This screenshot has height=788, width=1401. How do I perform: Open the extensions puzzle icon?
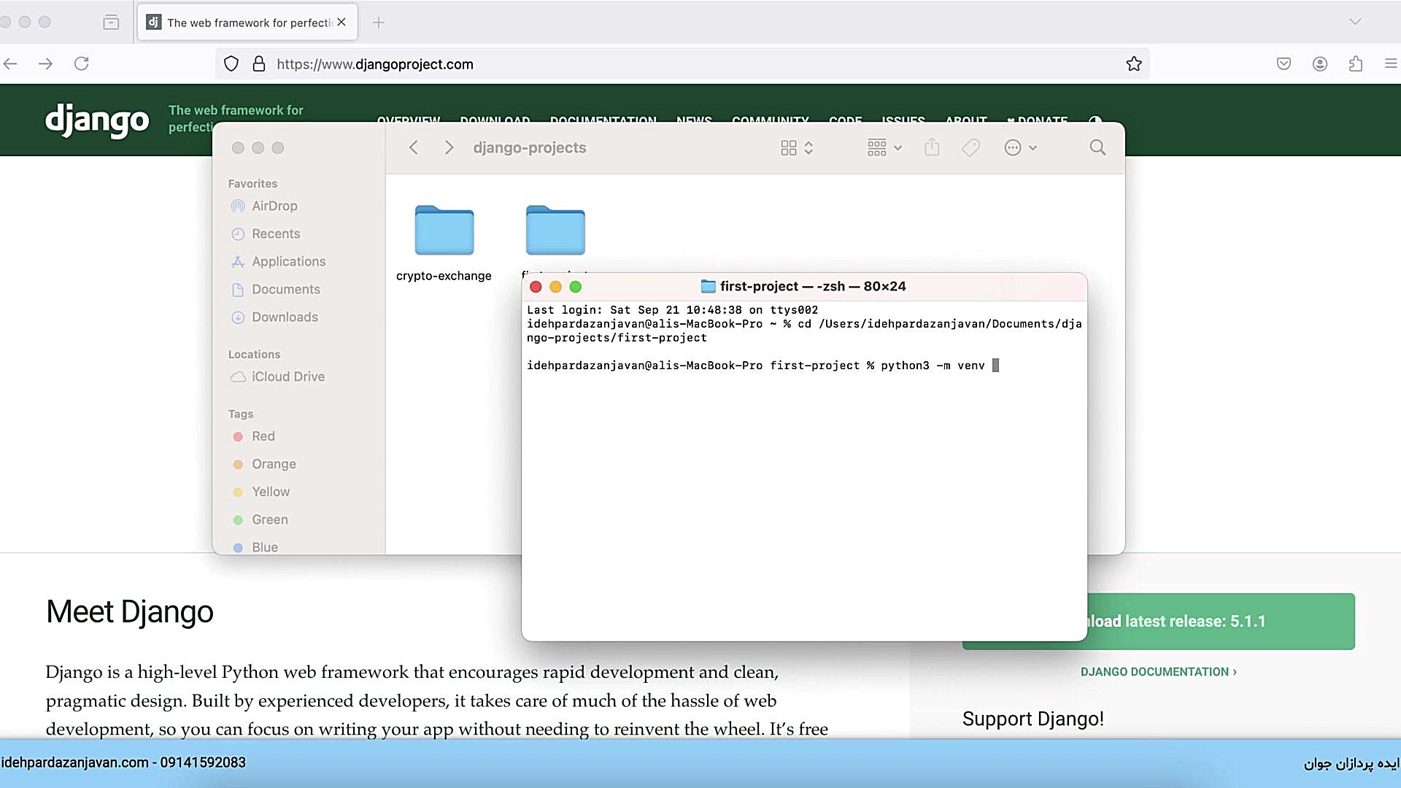coord(1356,64)
